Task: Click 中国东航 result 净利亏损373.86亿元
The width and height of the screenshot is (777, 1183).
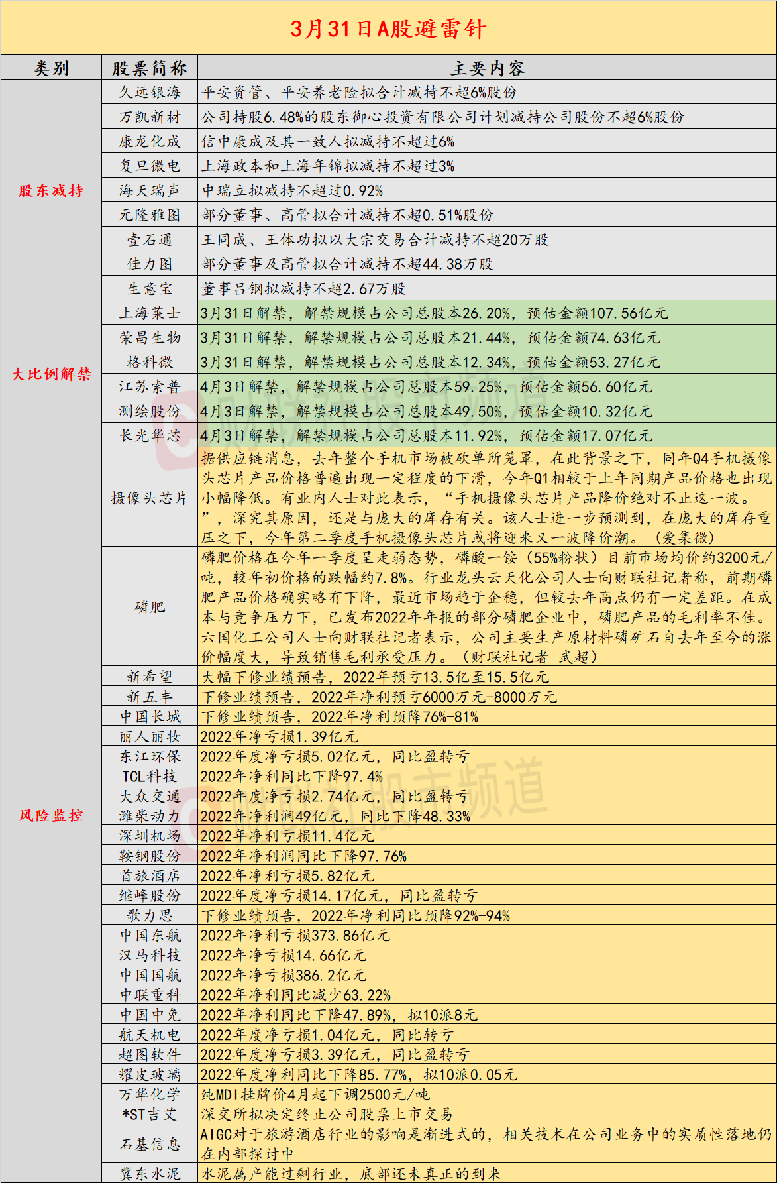Action: click(295, 936)
